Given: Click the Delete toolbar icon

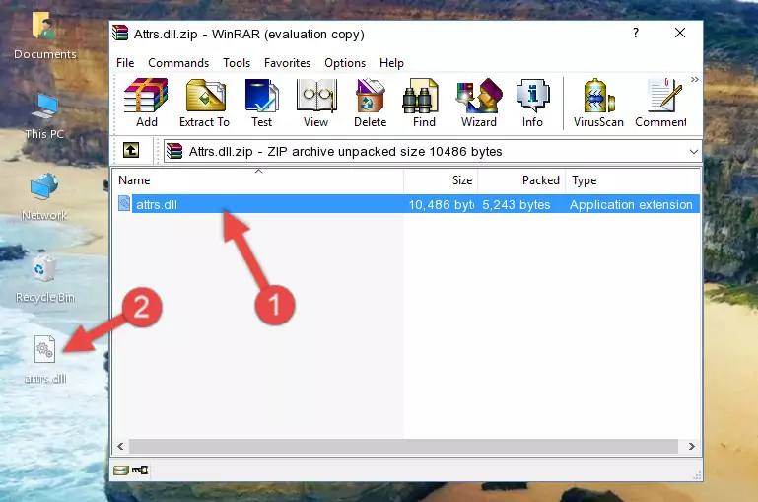Looking at the screenshot, I should point(370,103).
